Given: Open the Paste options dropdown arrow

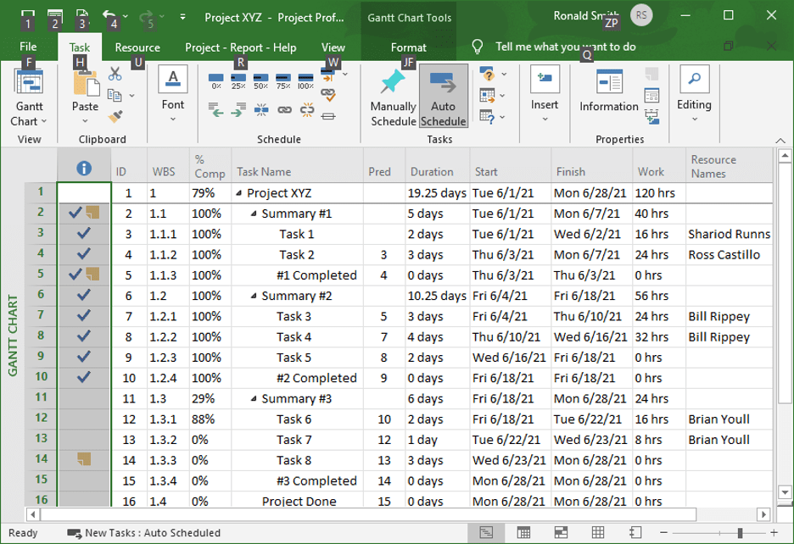Looking at the screenshot, I should coord(85,120).
